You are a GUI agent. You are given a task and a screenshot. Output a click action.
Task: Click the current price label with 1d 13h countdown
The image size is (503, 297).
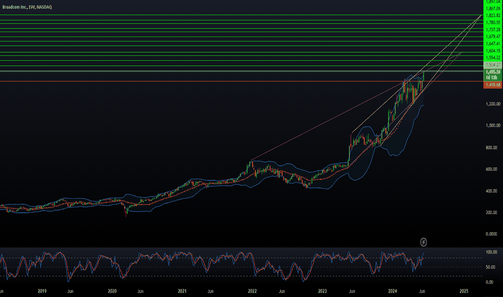click(x=493, y=75)
